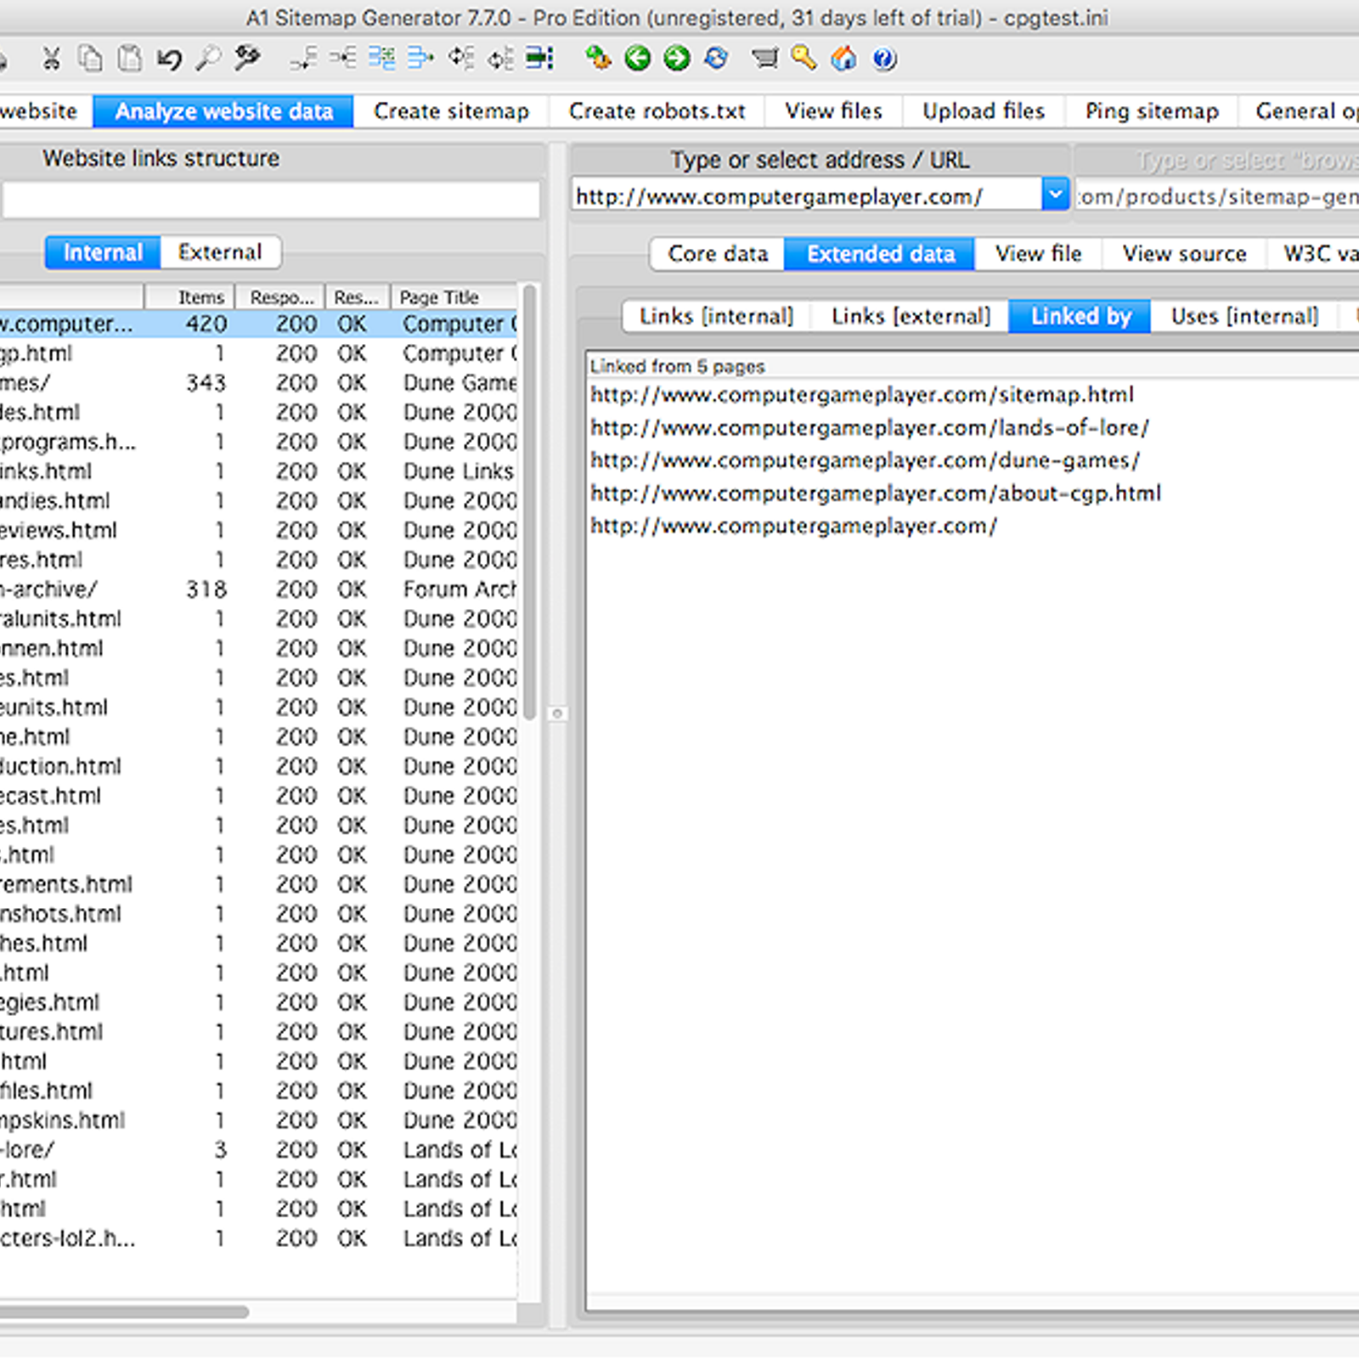Click the home page house icon
Viewport: 1359px width, 1359px height.
tap(843, 59)
